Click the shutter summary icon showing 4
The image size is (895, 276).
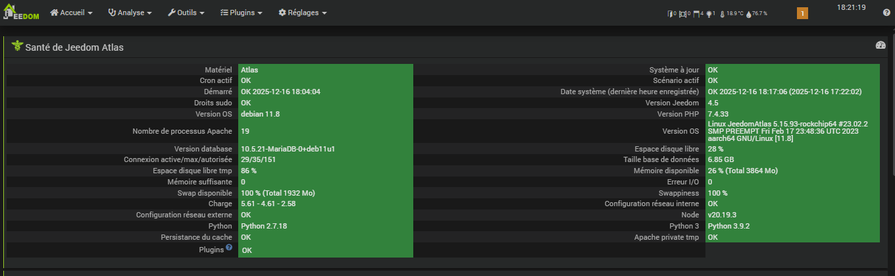pos(695,13)
